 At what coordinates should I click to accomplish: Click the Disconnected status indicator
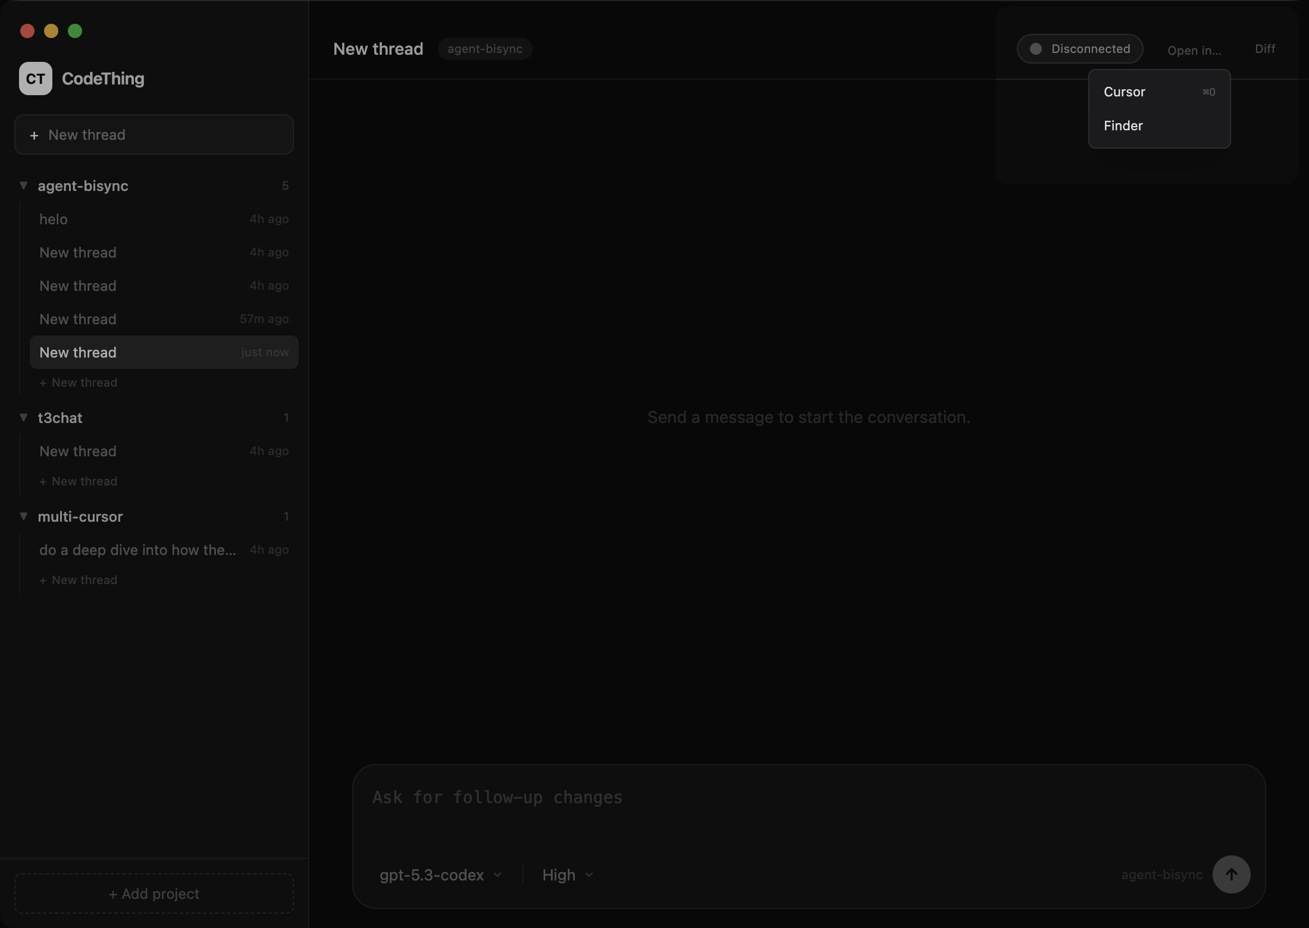1080,49
